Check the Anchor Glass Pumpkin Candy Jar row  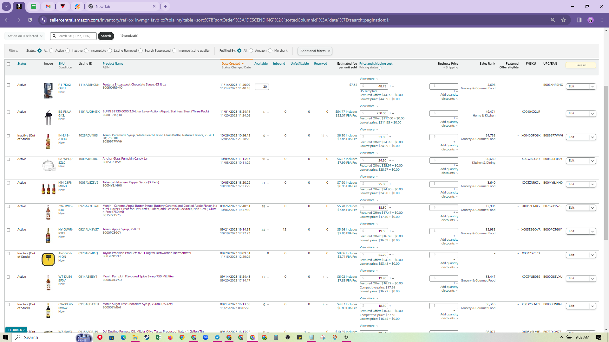tap(8, 159)
